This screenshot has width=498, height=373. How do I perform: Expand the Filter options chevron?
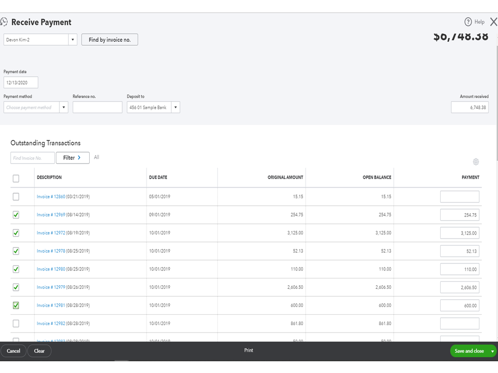tap(79, 158)
